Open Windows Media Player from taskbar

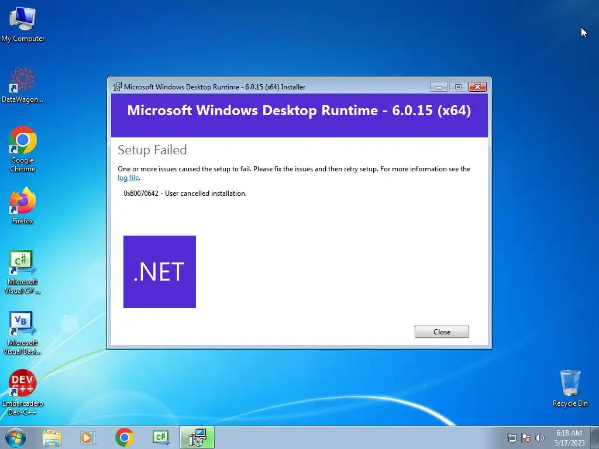coord(87,437)
